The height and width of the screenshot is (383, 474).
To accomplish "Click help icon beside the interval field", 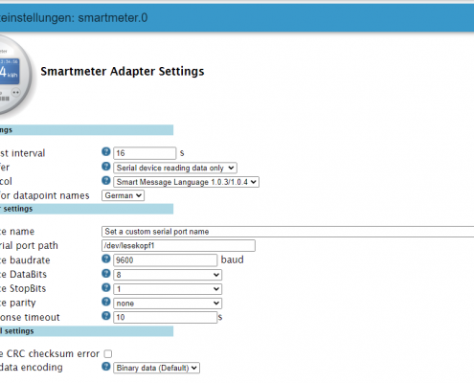I will pos(106,151).
